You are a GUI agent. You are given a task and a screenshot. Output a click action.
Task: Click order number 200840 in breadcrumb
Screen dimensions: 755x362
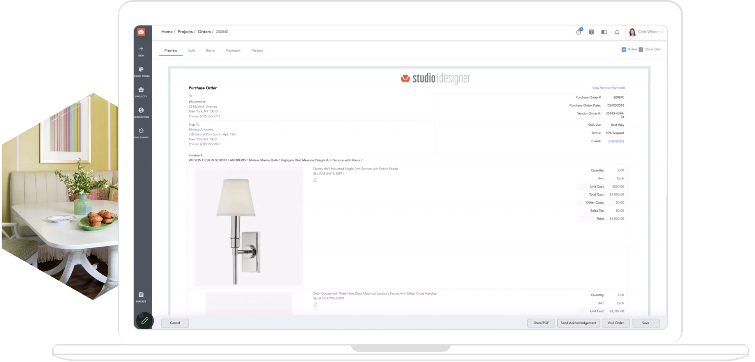point(222,32)
